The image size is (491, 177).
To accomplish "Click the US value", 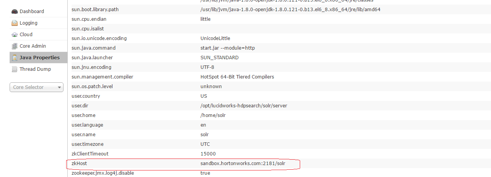I will click(204, 96).
